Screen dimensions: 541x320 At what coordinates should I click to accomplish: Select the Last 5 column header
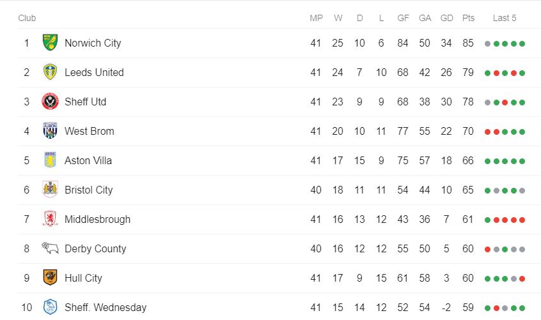(505, 18)
